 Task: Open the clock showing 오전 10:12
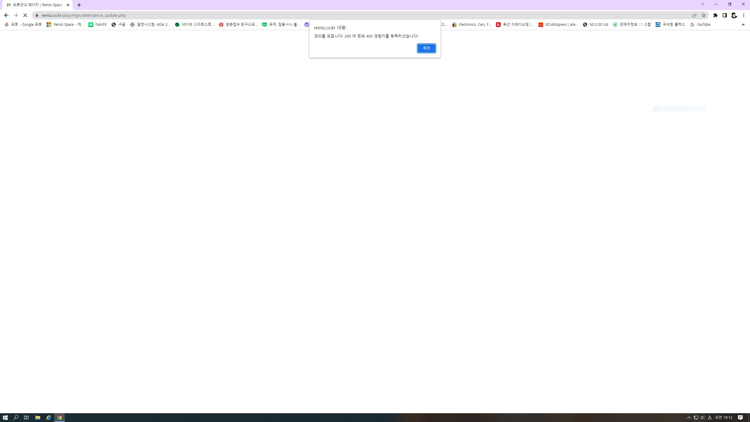click(724, 418)
